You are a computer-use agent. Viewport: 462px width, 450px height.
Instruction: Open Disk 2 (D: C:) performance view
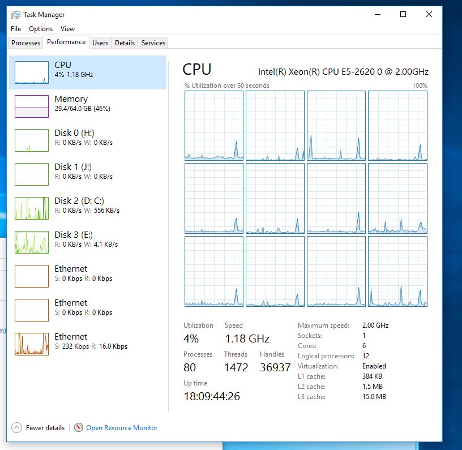click(x=79, y=205)
